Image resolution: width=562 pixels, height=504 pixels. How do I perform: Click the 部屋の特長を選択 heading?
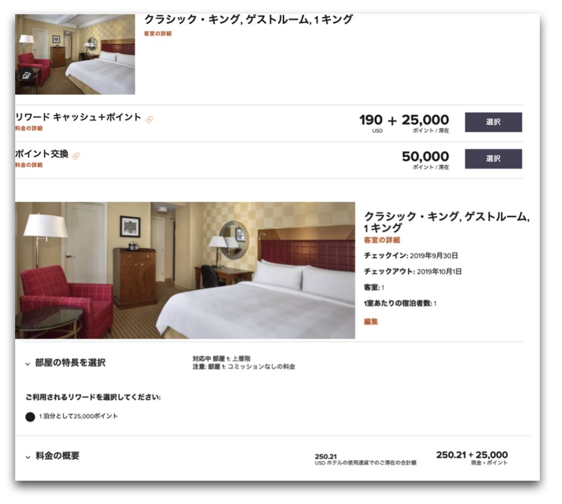coord(70,363)
